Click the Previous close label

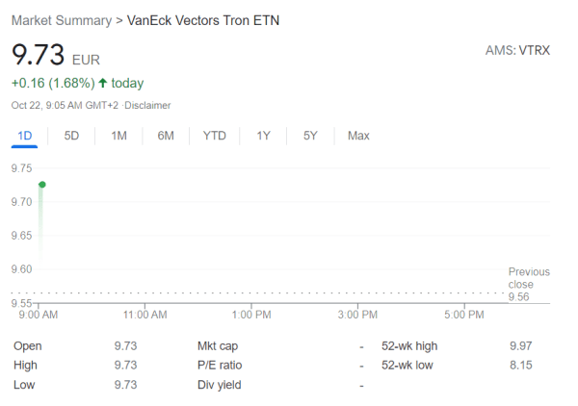528,278
